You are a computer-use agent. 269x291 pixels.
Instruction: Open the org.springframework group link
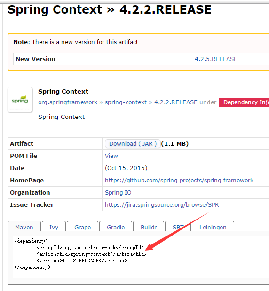[68, 102]
